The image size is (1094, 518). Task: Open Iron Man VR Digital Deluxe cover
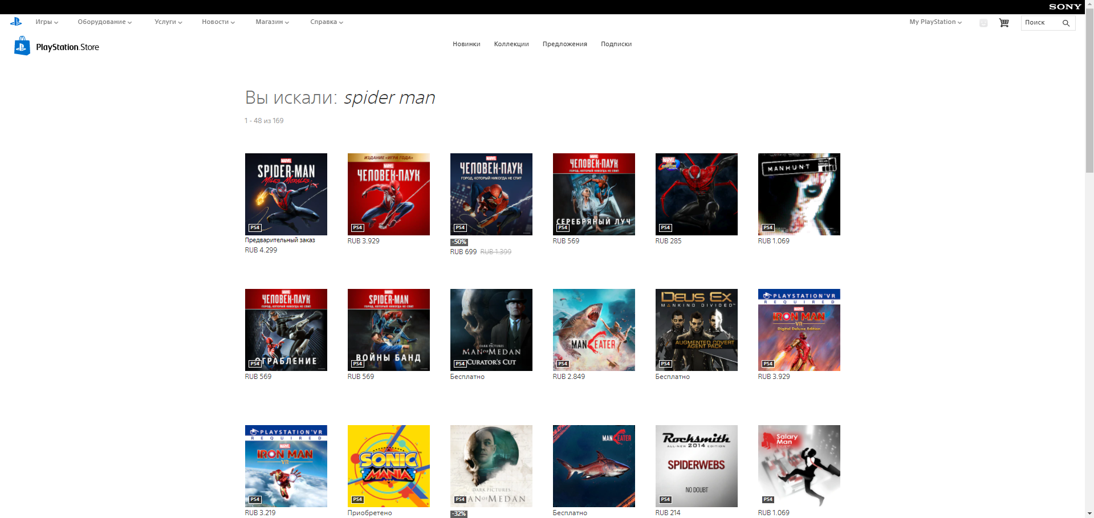(799, 330)
